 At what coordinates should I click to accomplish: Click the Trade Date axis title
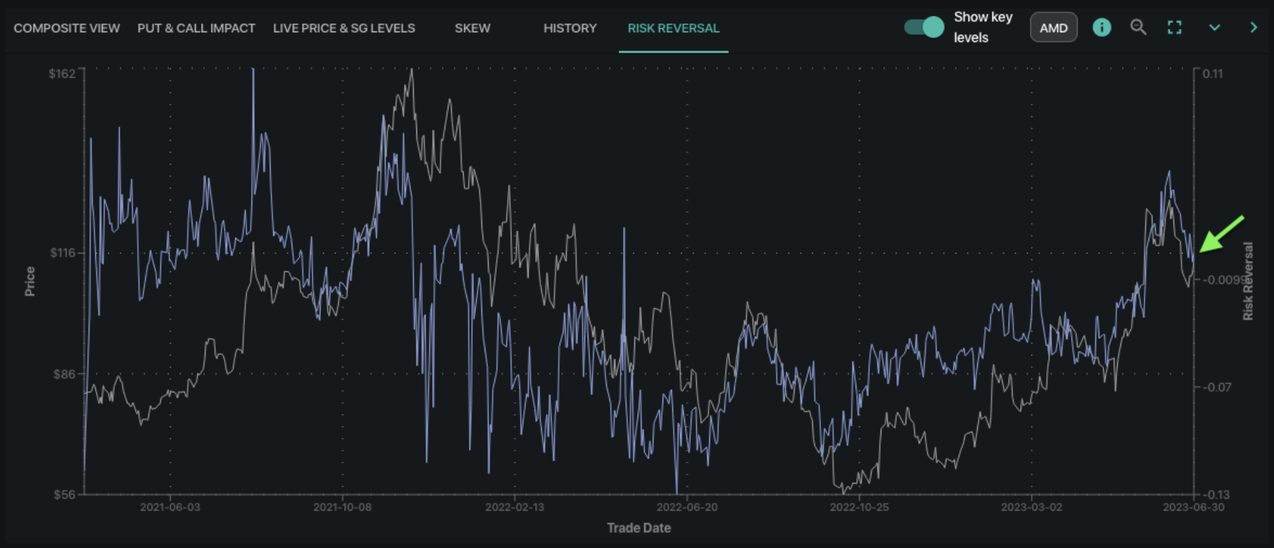(639, 528)
